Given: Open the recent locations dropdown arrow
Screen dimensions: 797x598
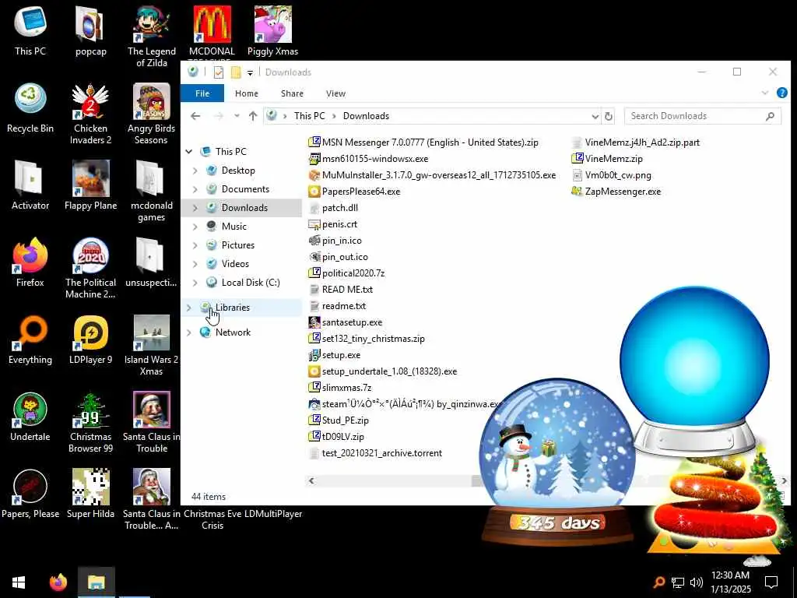Looking at the screenshot, I should pyautogui.click(x=237, y=116).
